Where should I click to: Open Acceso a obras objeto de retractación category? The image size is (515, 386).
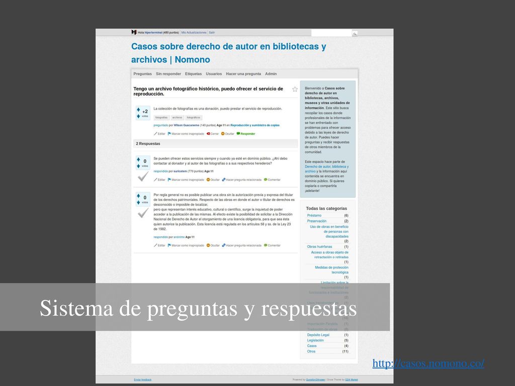(x=330, y=255)
